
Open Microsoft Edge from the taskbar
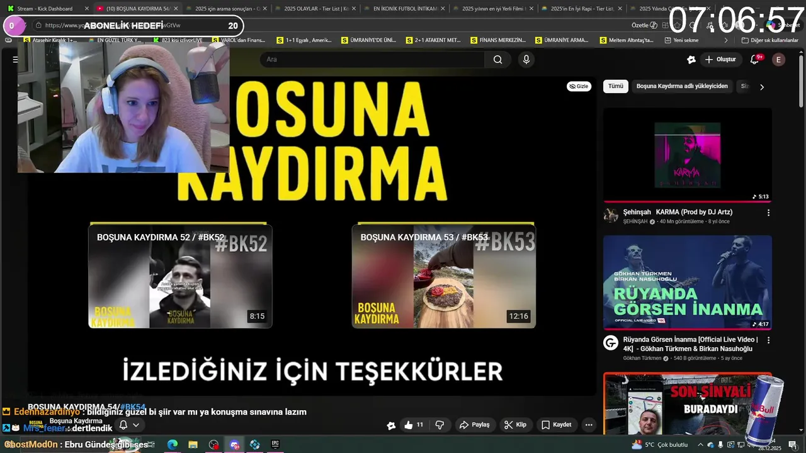pyautogui.click(x=173, y=444)
